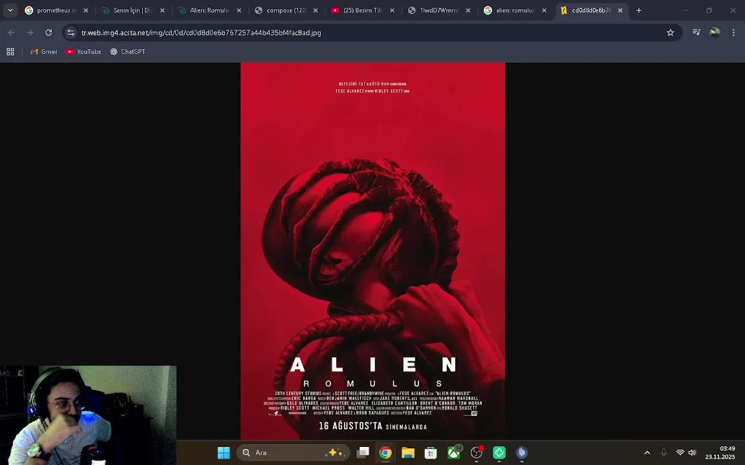Switch to the 'compose (120' tab

click(285, 10)
